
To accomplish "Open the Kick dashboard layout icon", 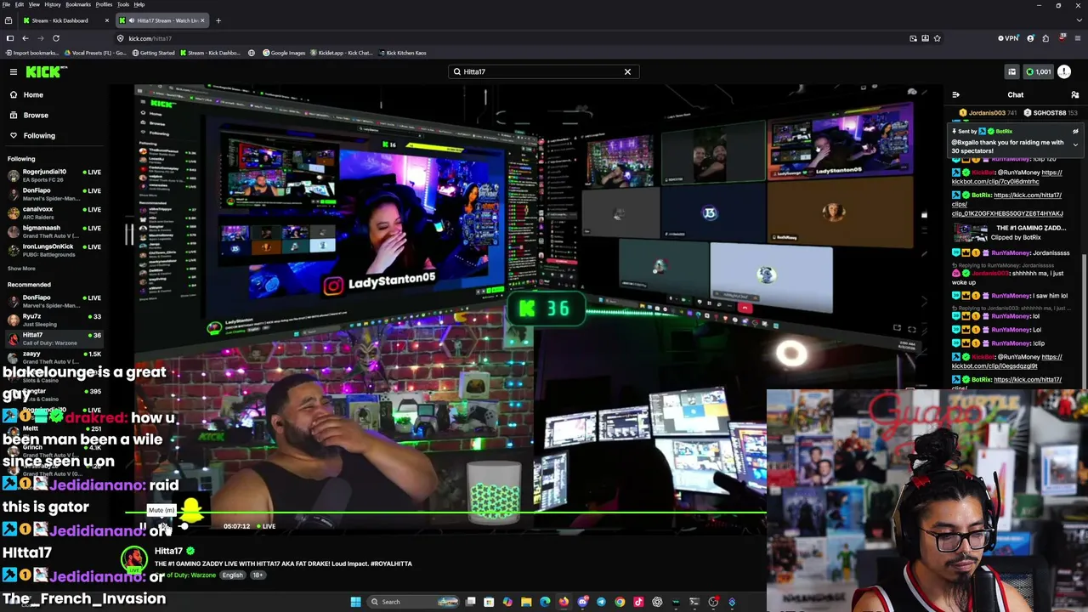I will [x=1011, y=71].
